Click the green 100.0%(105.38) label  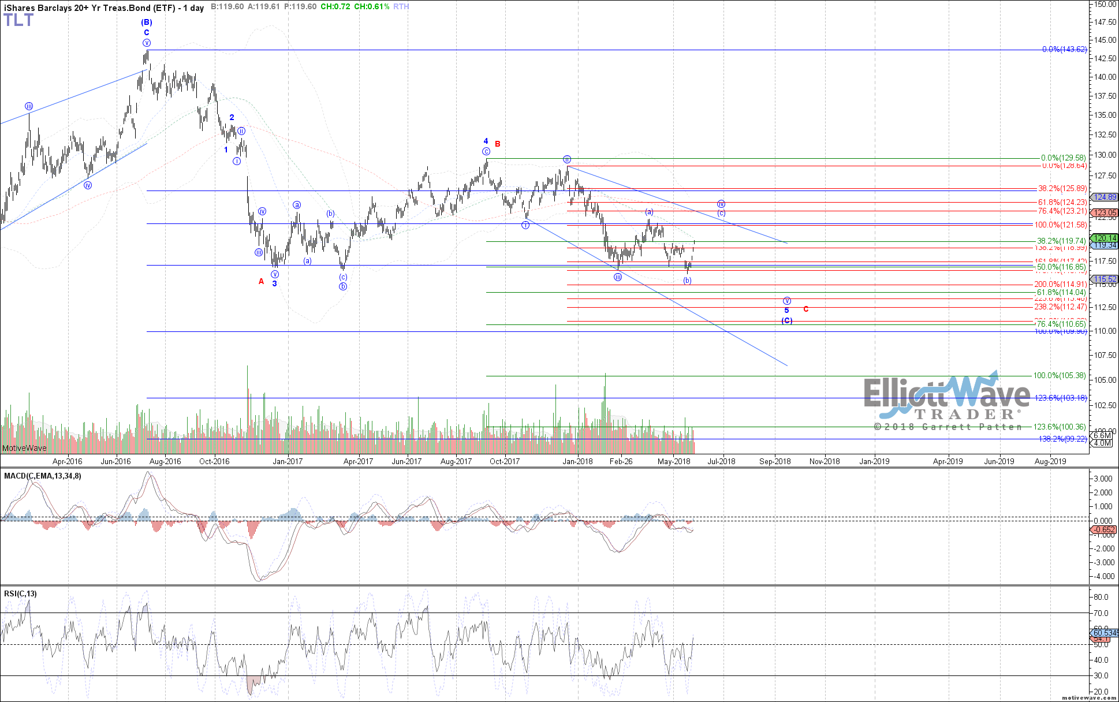pyautogui.click(x=1060, y=375)
